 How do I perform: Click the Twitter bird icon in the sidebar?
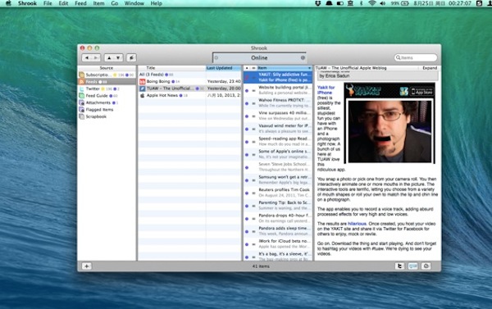[81, 89]
